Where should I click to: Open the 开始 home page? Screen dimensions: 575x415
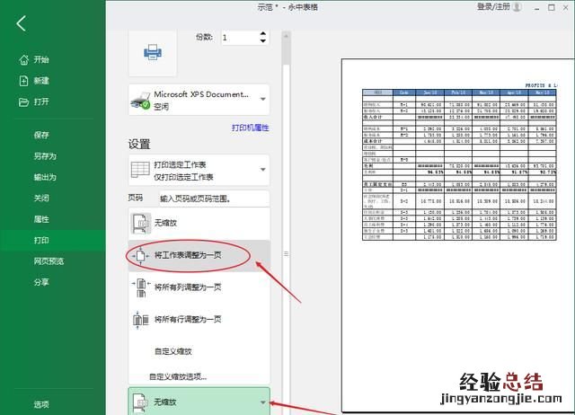tap(41, 59)
